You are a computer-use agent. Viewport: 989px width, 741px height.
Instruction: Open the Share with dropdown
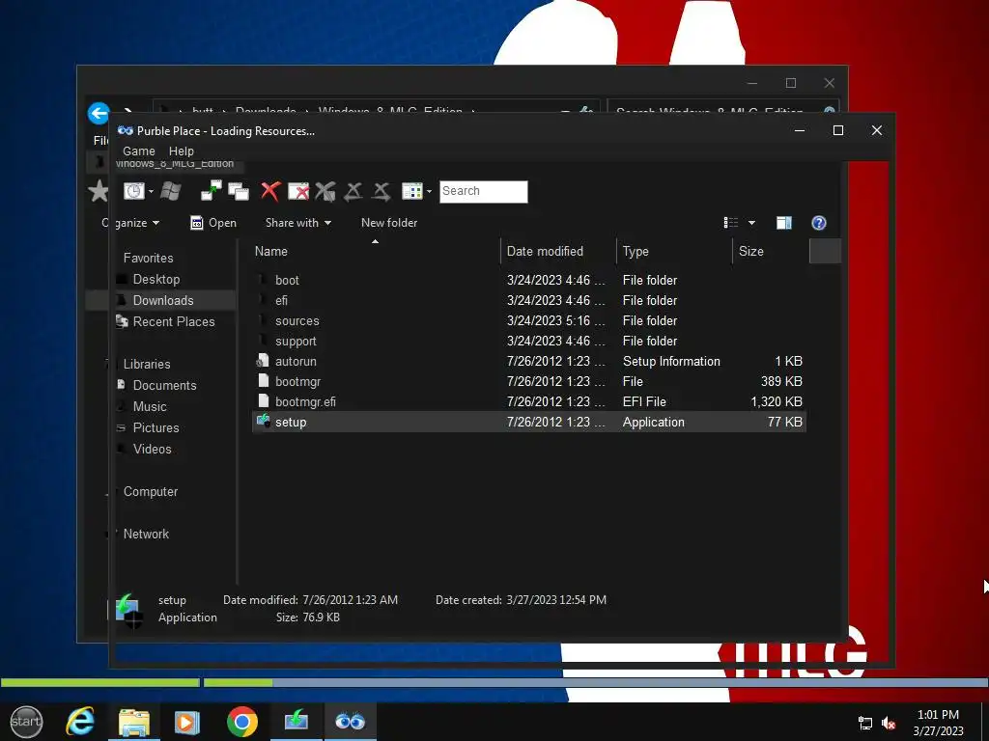[x=298, y=223]
